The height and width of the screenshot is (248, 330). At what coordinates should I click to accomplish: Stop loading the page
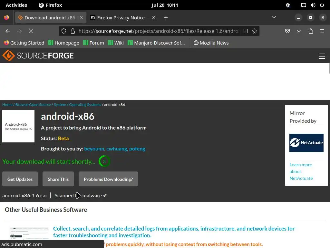pyautogui.click(x=31, y=31)
